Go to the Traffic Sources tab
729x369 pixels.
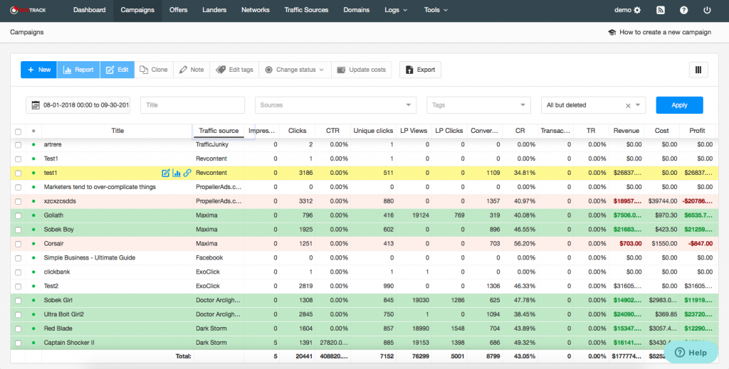point(306,10)
